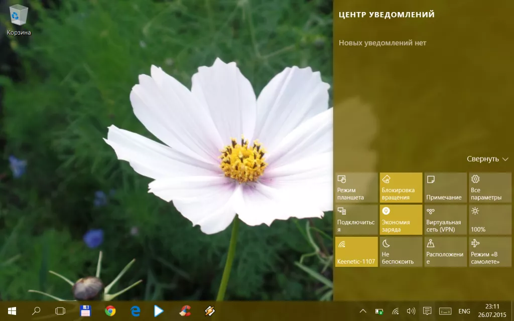
Task: Click the floppy disk app on taskbar
Action: [85, 311]
